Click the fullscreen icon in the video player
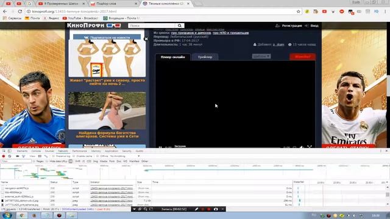The image size is (390, 219). click(310, 147)
